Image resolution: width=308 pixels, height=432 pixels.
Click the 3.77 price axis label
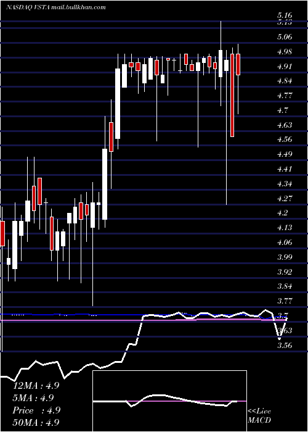[285, 301]
